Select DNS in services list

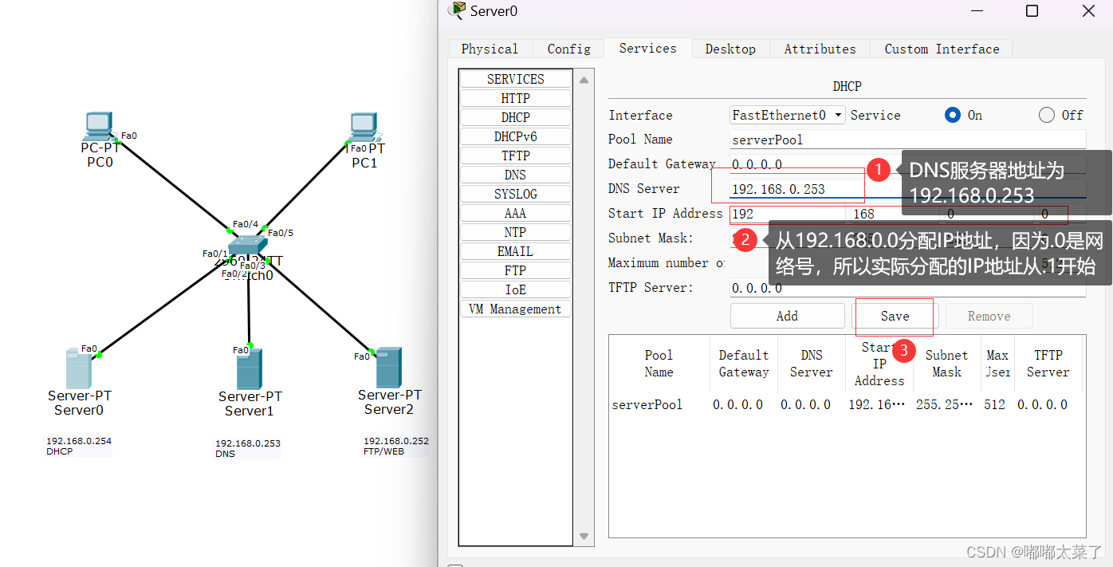click(516, 175)
